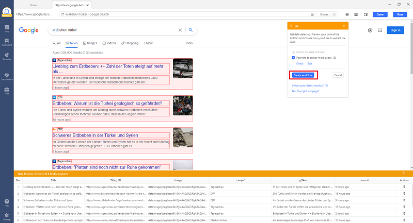Click the address bar with Google Search title
413x223 pixels.
coord(185,14)
